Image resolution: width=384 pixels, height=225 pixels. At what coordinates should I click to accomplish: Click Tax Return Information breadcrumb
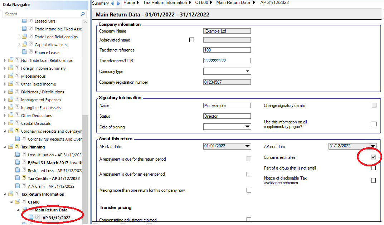tap(165, 3)
